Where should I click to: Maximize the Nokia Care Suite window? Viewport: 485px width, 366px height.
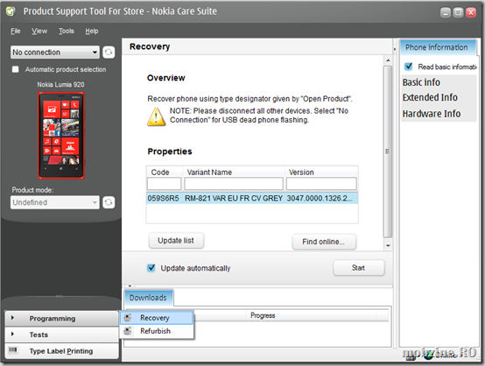(458, 12)
